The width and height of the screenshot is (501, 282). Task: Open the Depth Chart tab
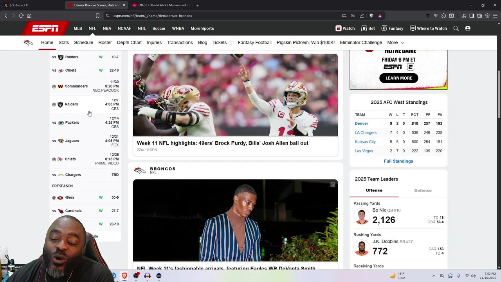pos(129,43)
